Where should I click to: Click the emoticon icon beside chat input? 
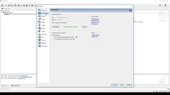[x=169, y=89]
